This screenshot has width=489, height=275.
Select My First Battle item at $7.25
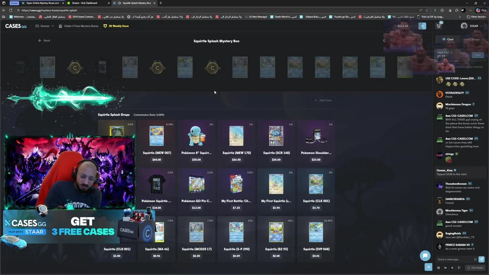click(236, 191)
